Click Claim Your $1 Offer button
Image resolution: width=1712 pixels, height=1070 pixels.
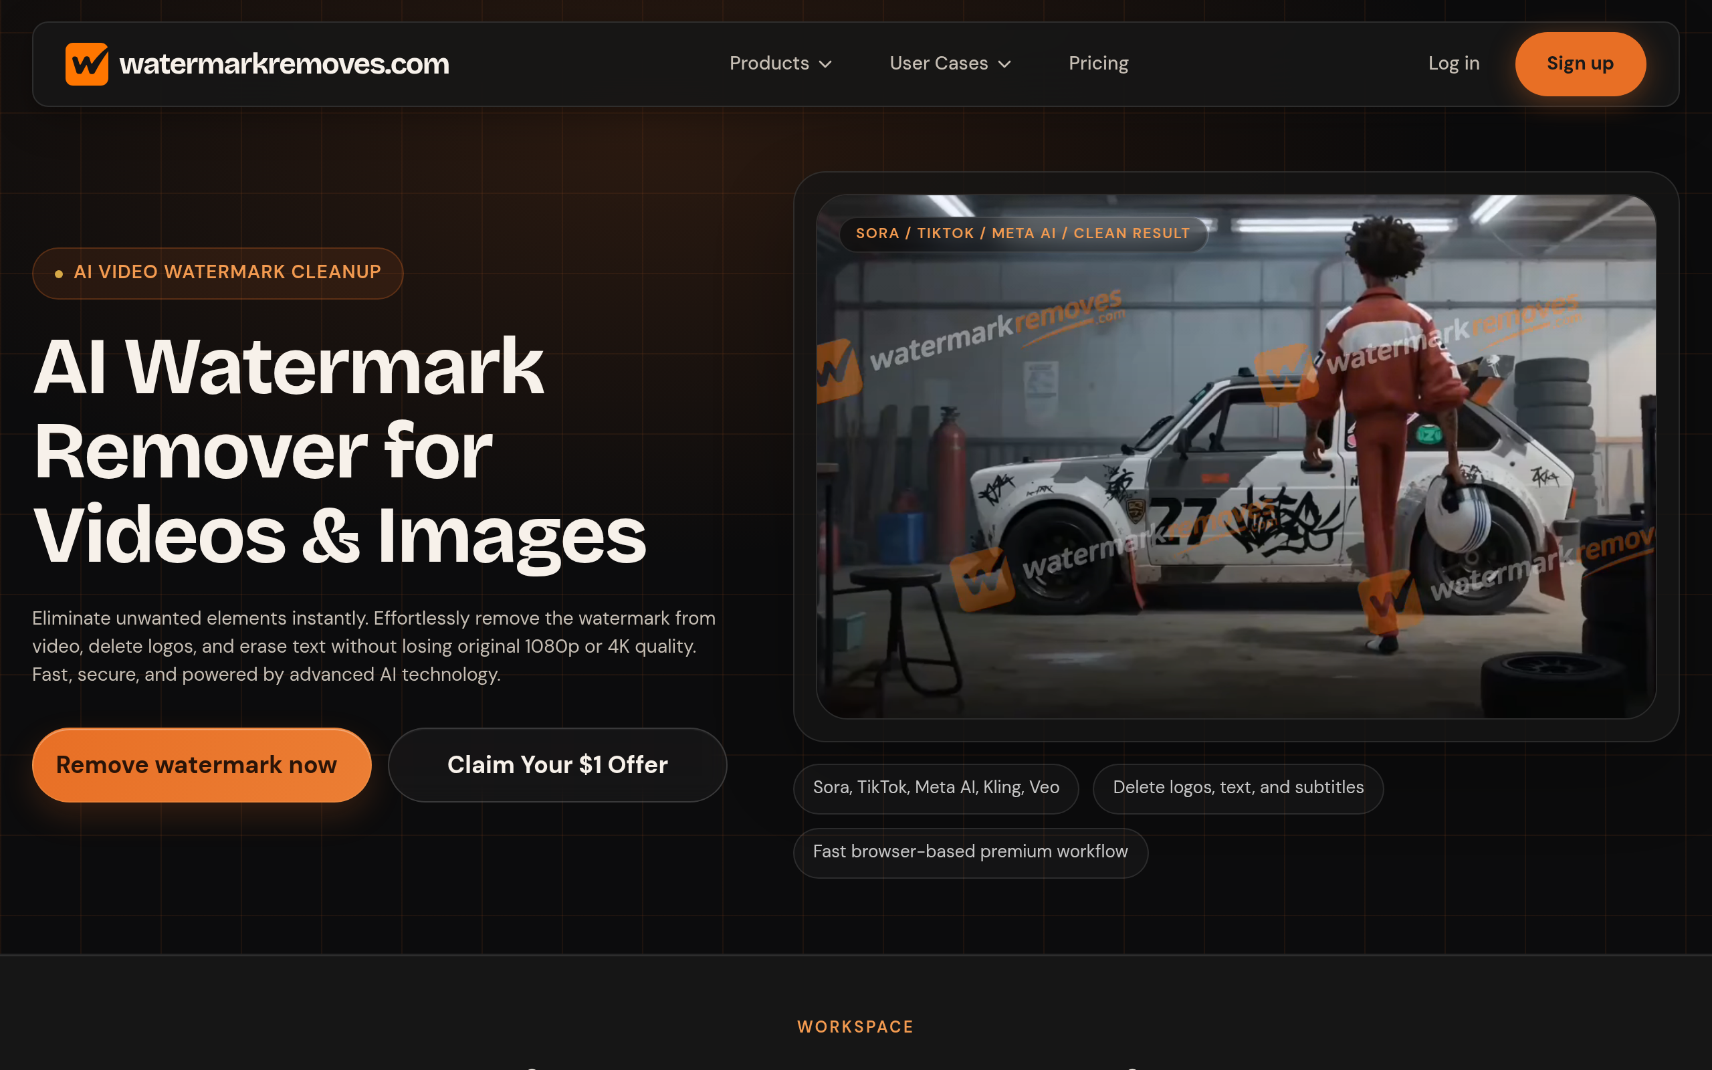pyautogui.click(x=558, y=765)
